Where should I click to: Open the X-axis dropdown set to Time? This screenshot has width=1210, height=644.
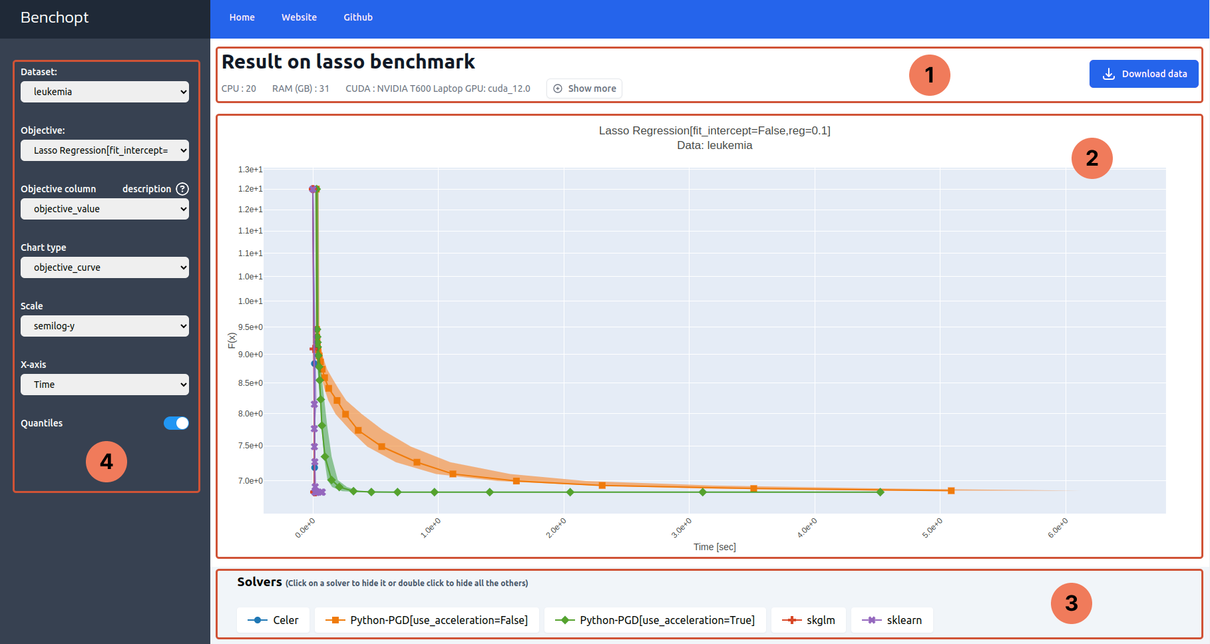[104, 385]
